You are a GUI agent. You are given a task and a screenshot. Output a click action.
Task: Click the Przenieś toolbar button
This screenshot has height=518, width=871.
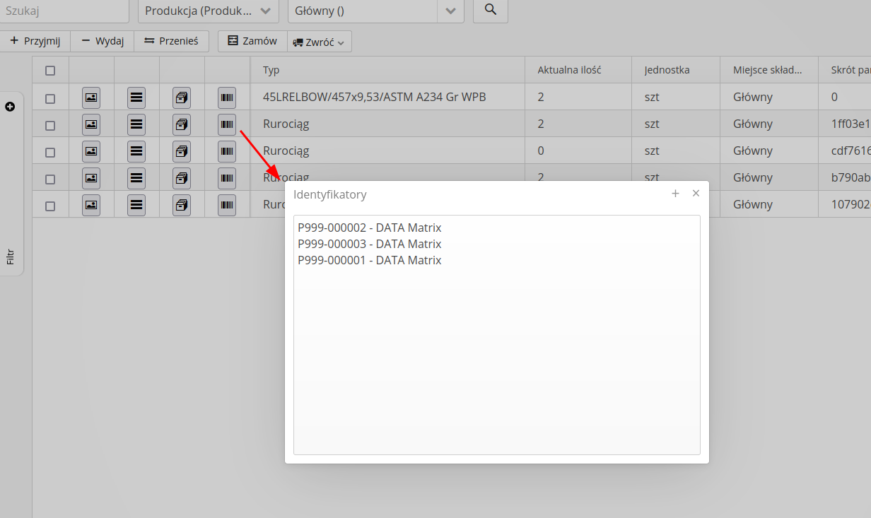172,41
